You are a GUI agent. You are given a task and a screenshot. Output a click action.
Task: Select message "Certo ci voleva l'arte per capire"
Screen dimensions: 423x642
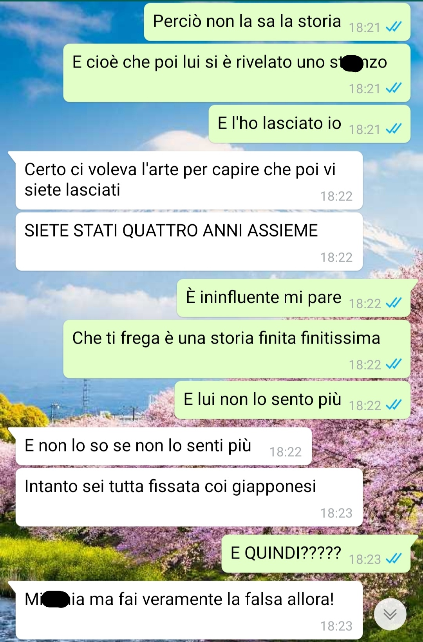[x=189, y=180]
